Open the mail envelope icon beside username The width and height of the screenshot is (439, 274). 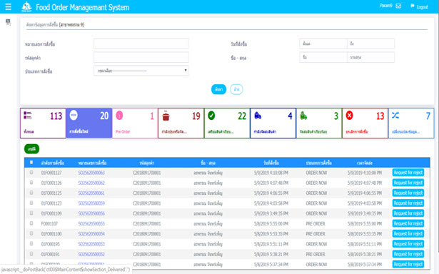[398, 6]
